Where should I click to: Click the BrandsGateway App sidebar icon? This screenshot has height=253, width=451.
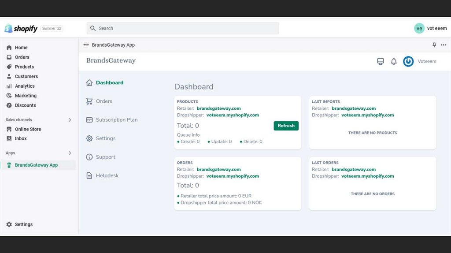point(9,165)
